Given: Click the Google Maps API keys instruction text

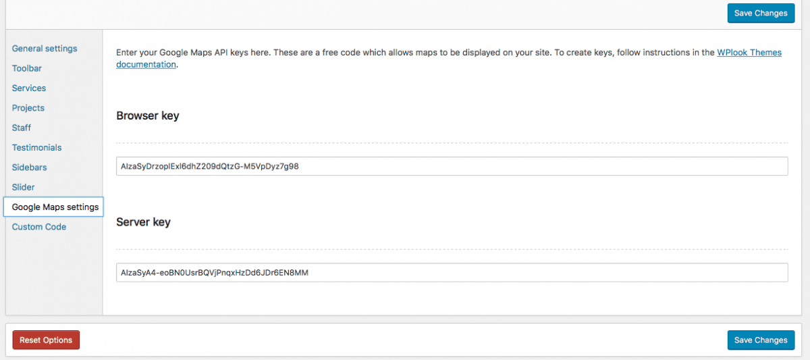Looking at the screenshot, I should click(337, 53).
